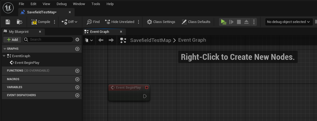Open Class Settings
This screenshot has height=121, width=317.
[x=161, y=22]
